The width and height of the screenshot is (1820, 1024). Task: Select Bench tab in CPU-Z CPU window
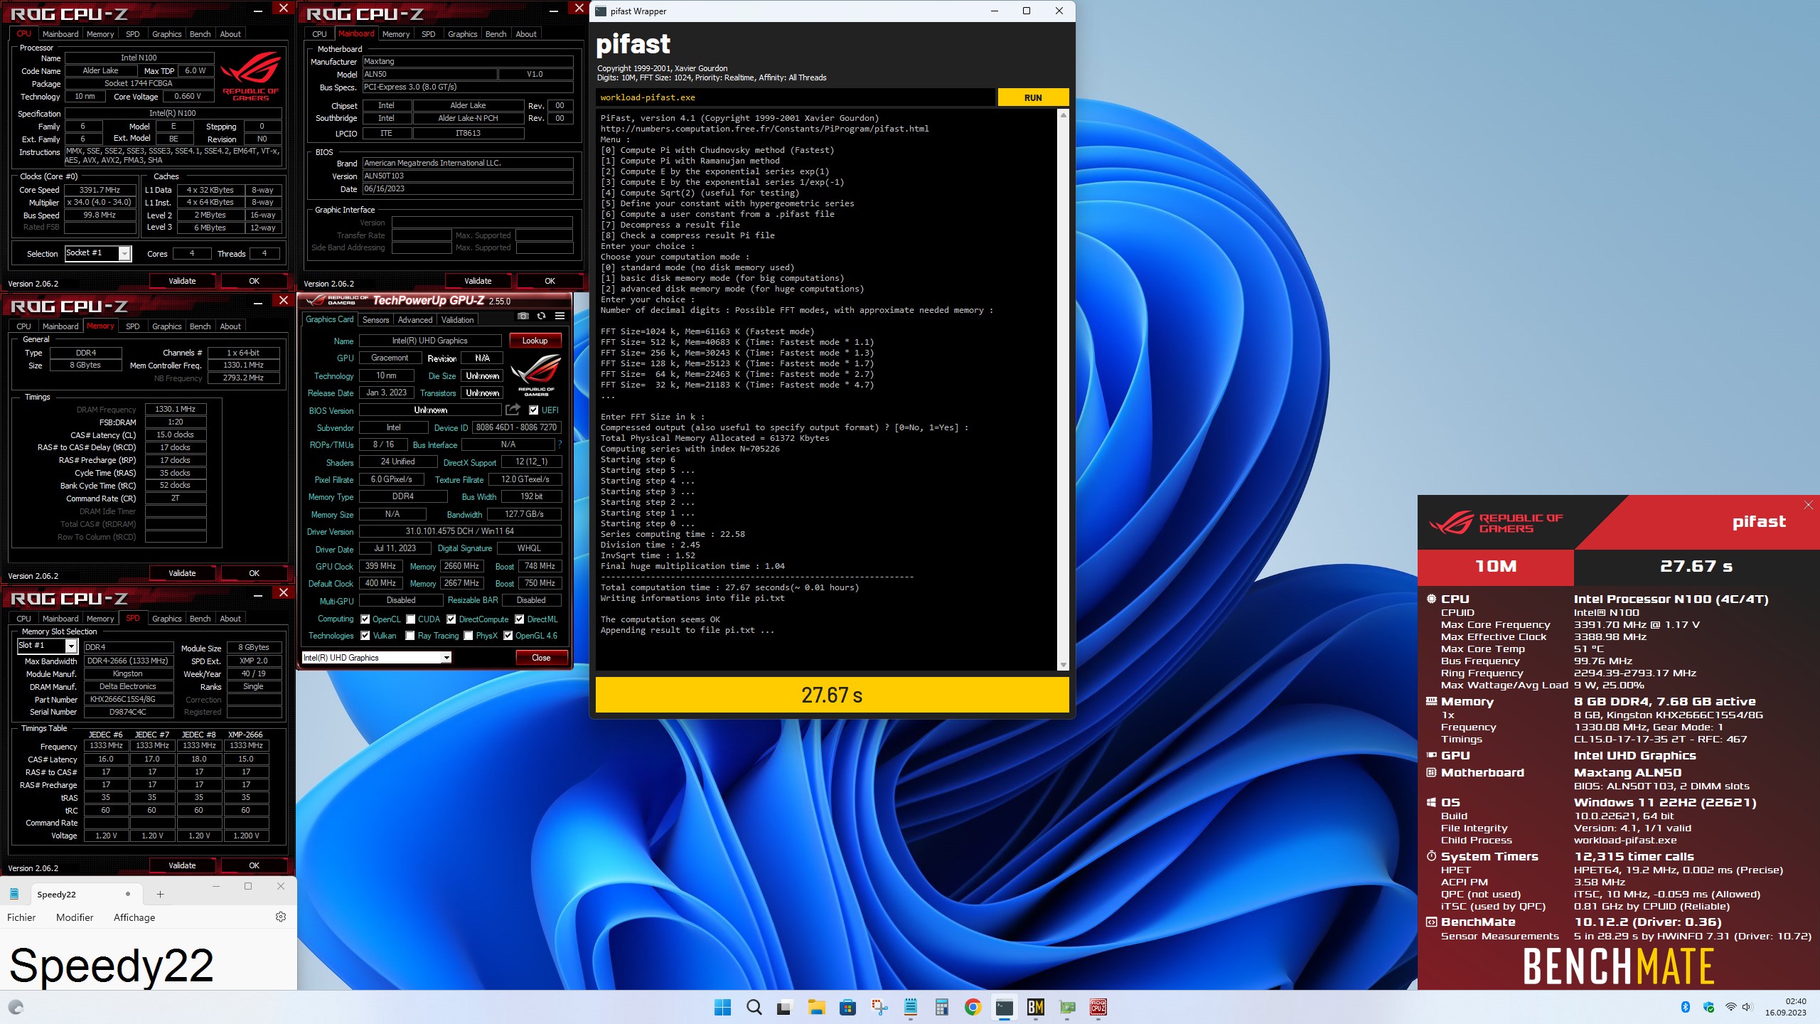(x=200, y=34)
